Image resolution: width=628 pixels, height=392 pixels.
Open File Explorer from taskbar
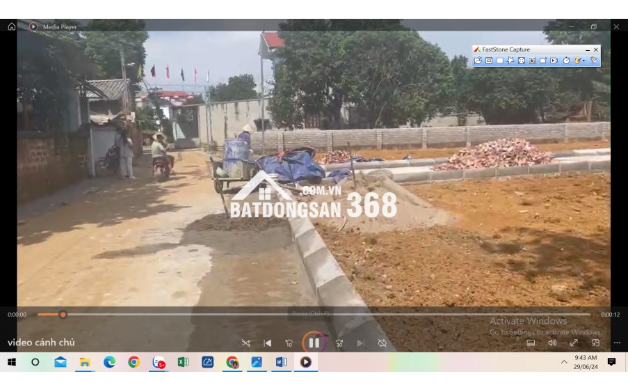[85, 362]
